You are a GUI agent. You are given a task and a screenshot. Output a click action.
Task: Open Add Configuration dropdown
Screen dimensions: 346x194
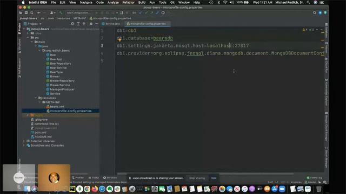tap(79, 13)
